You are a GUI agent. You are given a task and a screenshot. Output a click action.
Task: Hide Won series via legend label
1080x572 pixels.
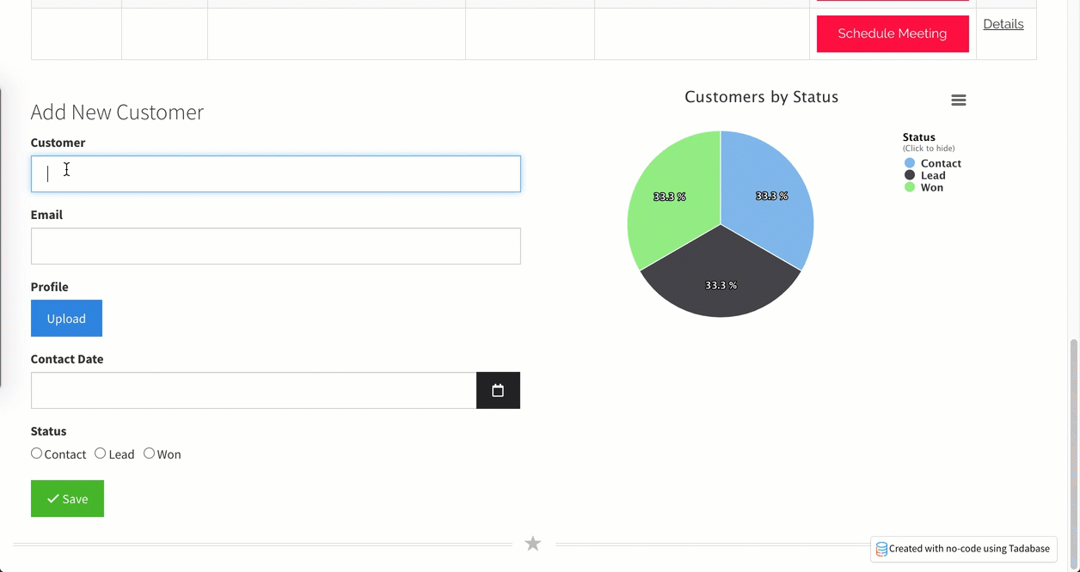click(932, 187)
